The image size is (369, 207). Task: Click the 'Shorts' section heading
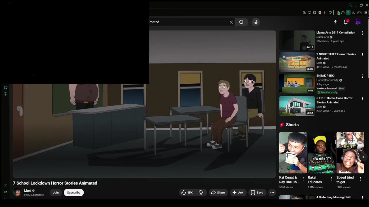tap(292, 125)
